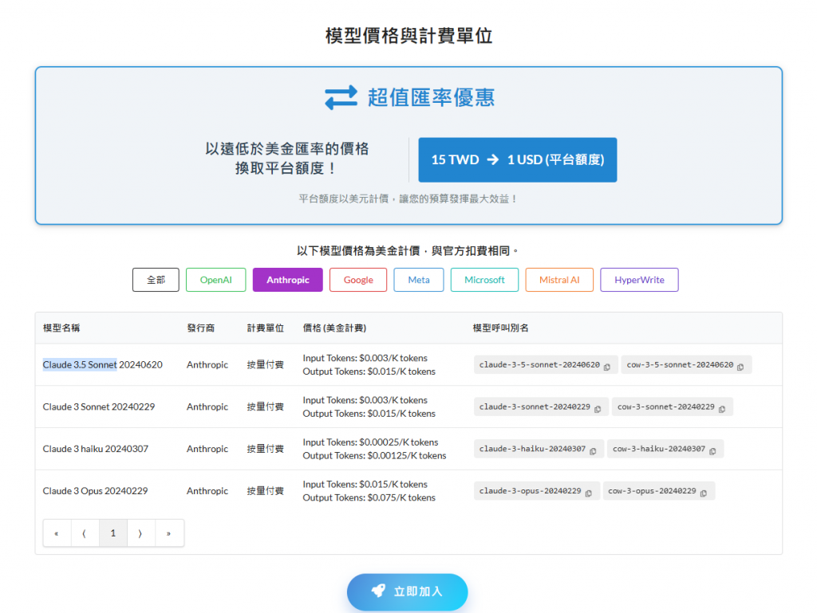Click the 模型呼叫別名 column header
This screenshot has height=613, width=817.
501,328
